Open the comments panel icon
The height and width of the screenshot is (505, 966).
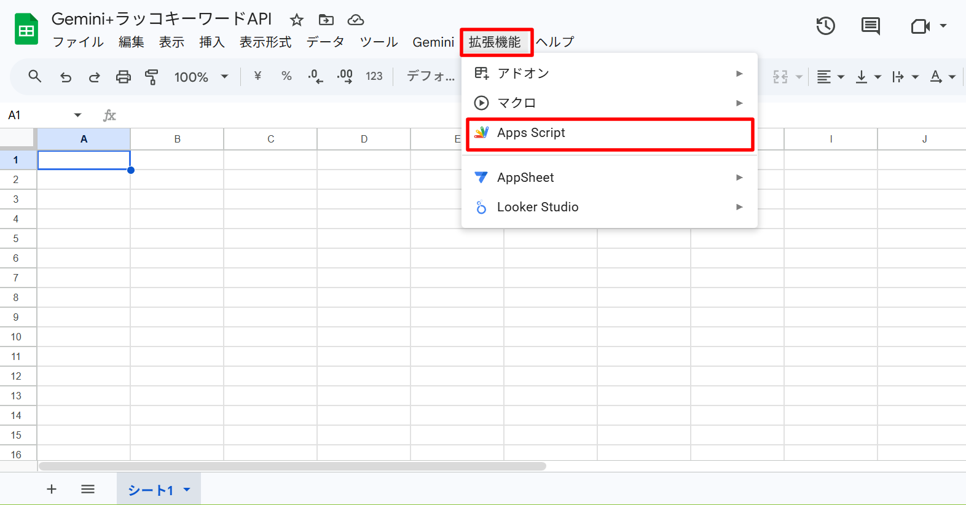[x=870, y=26]
